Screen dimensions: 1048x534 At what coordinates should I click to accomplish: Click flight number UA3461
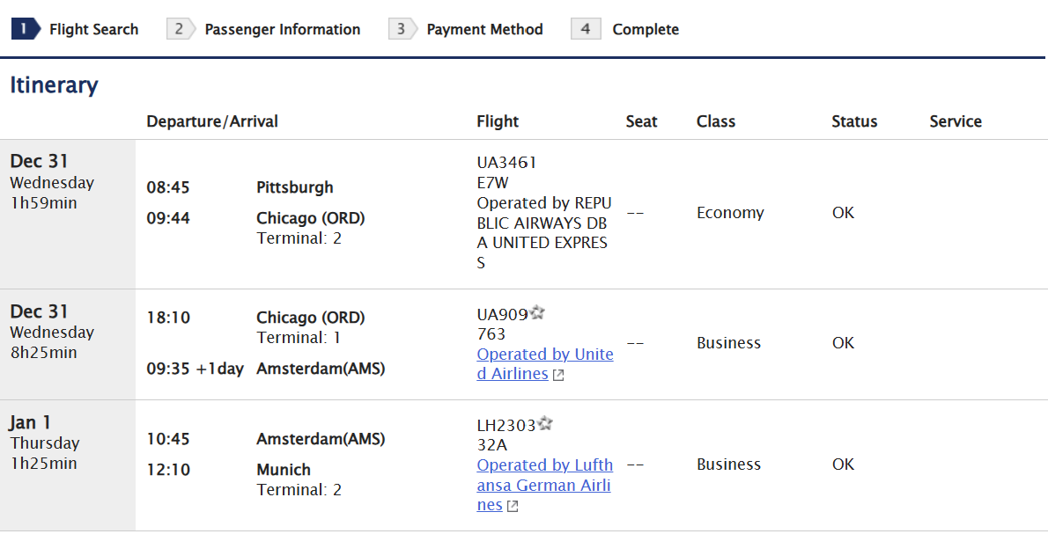[506, 163]
